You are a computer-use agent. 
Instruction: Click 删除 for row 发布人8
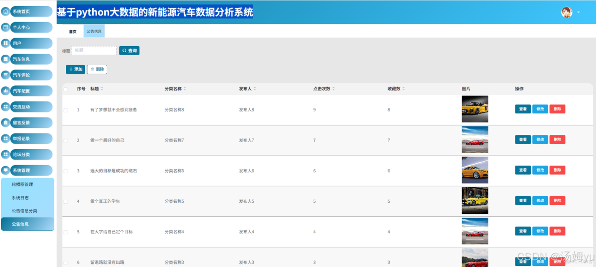pyautogui.click(x=557, y=109)
